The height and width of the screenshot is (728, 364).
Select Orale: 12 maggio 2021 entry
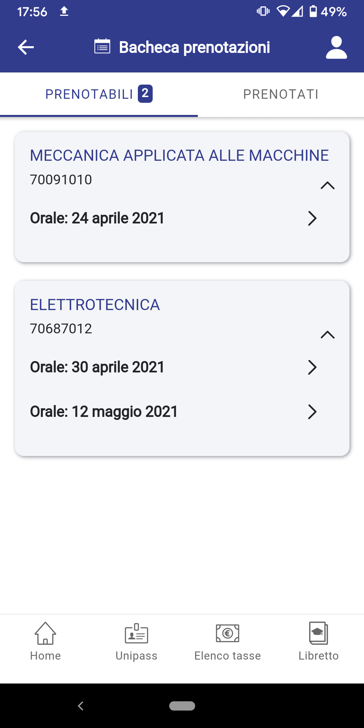coord(104,412)
